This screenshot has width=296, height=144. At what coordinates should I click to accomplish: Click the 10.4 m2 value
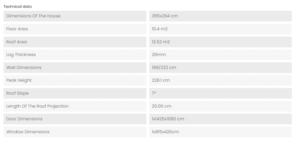coord(160,29)
